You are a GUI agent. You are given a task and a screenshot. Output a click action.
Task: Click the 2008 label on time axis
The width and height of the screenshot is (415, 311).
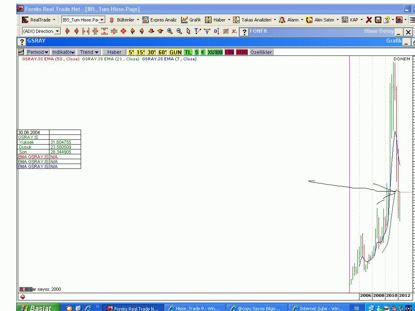click(x=379, y=295)
